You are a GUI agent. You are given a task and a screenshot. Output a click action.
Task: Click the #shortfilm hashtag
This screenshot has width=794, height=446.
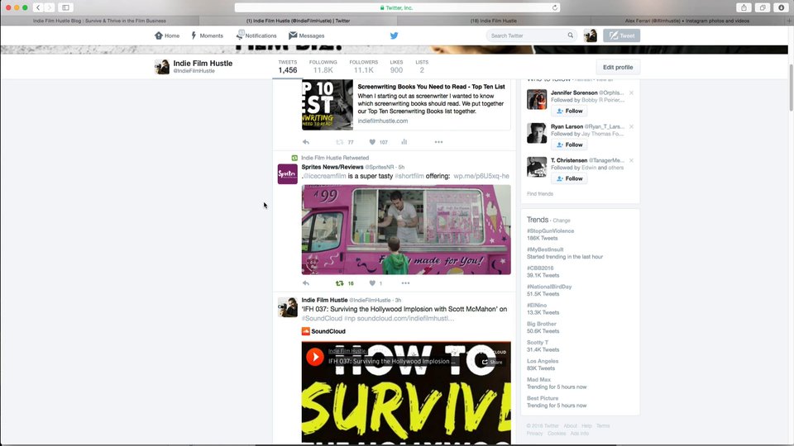click(x=409, y=176)
